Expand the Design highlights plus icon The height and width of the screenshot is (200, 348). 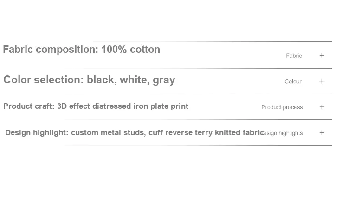(x=322, y=133)
